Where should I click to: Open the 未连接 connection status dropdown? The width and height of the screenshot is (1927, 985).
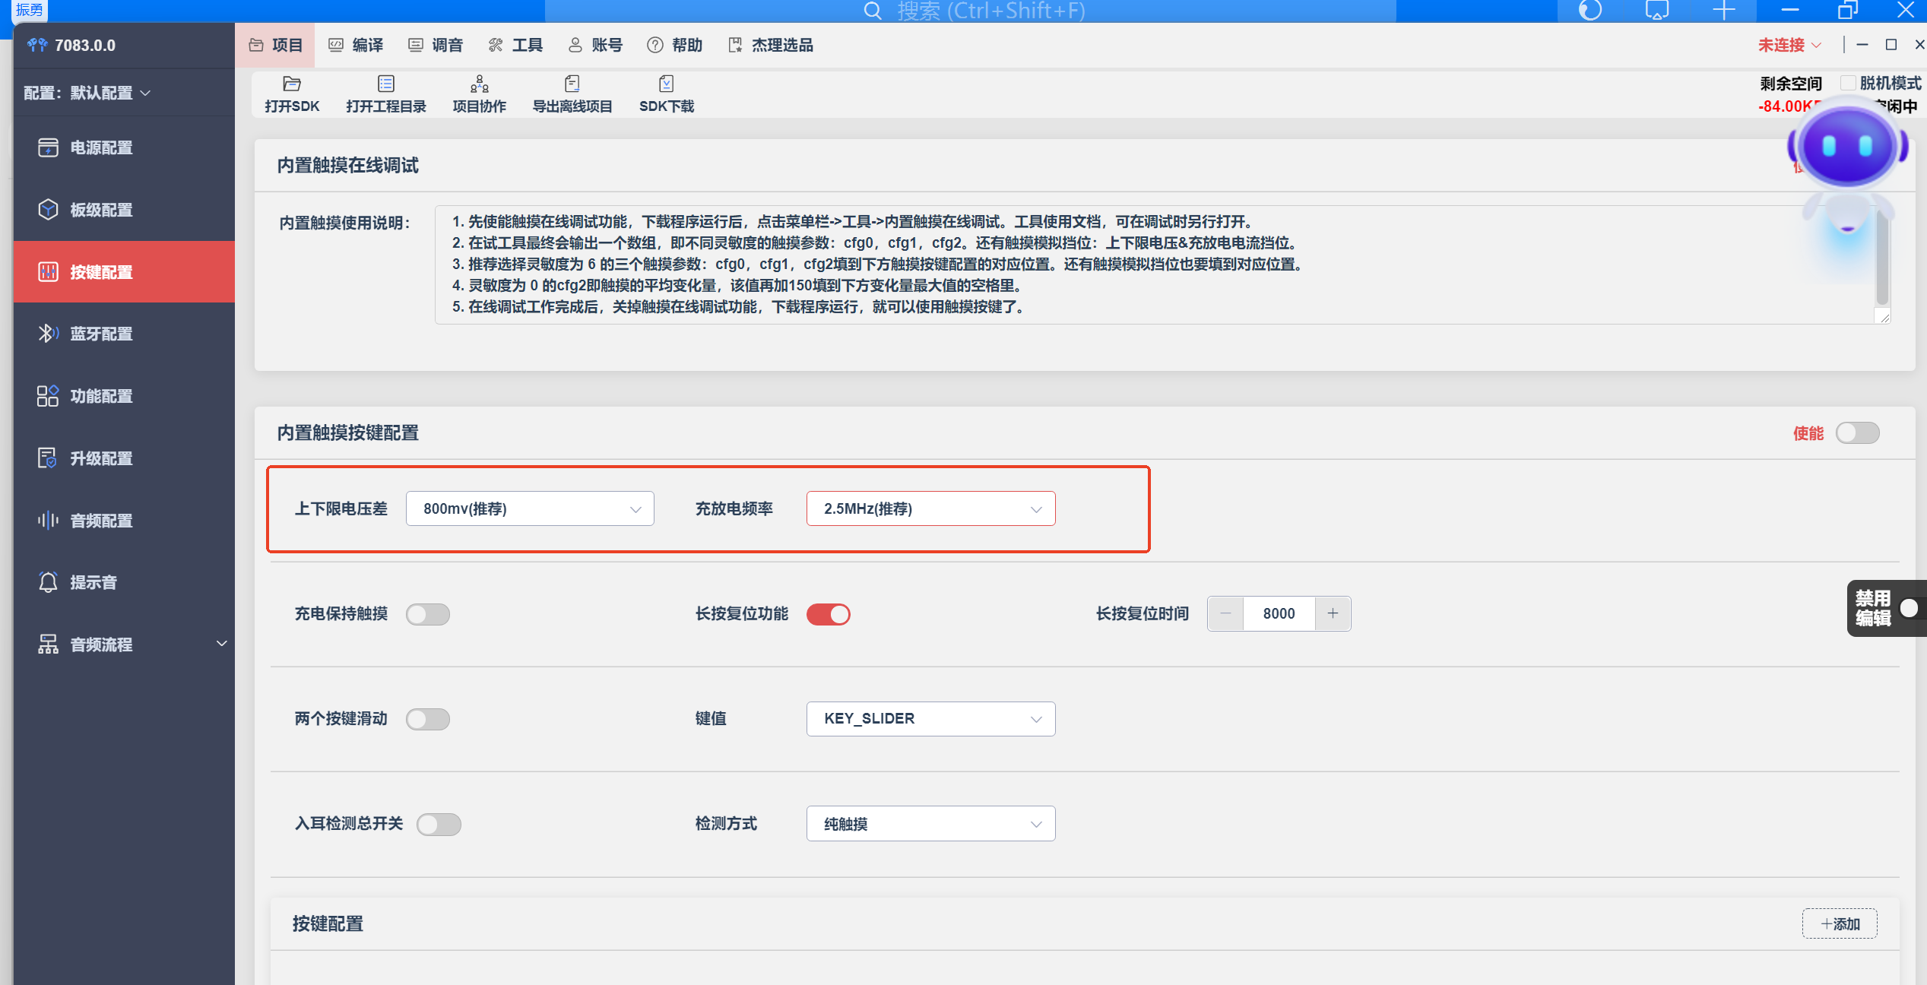[x=1789, y=45]
